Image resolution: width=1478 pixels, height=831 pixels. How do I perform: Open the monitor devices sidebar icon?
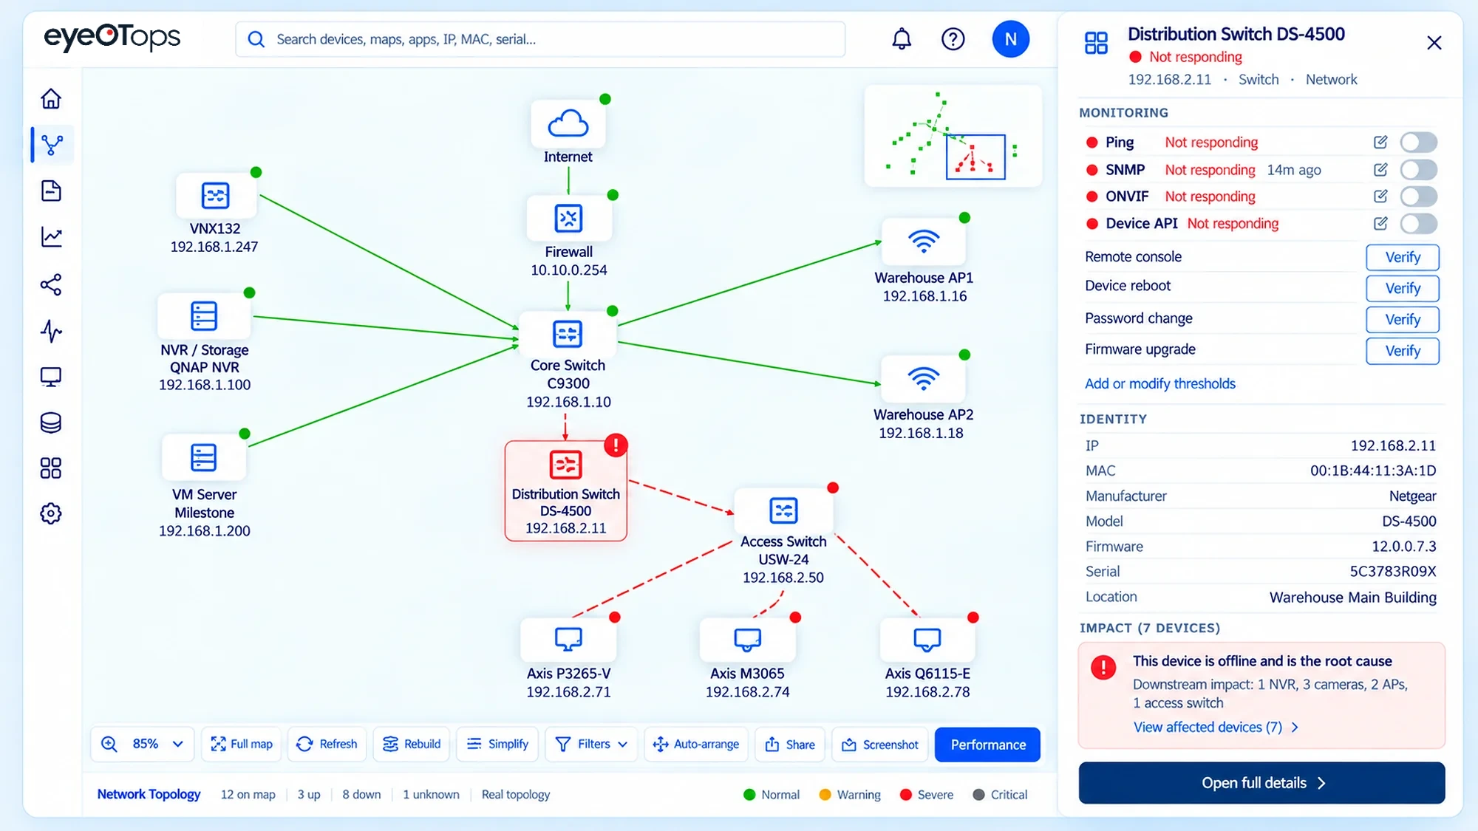51,377
